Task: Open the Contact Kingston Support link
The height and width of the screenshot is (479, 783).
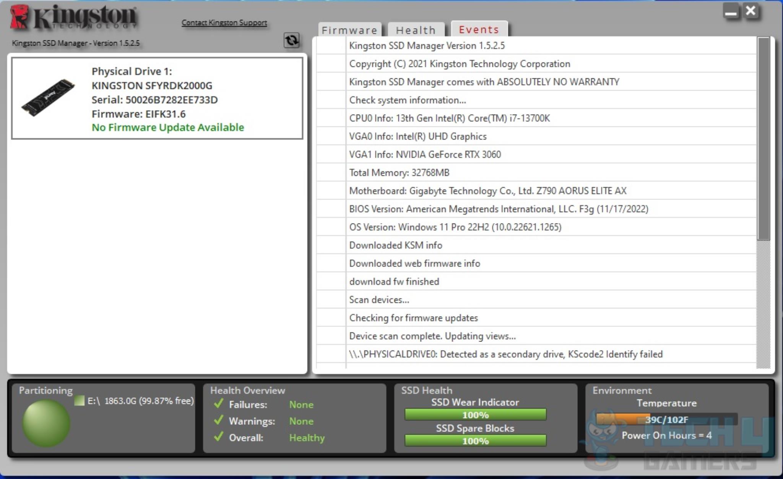Action: 224,23
